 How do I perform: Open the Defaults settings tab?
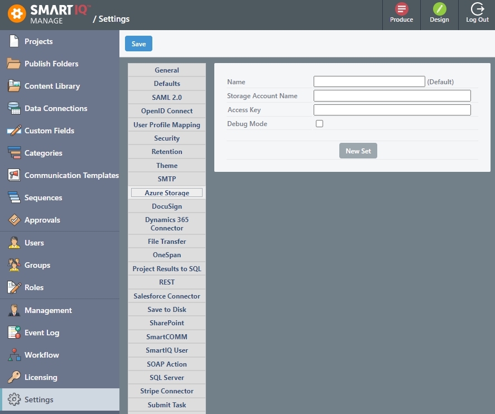167,84
